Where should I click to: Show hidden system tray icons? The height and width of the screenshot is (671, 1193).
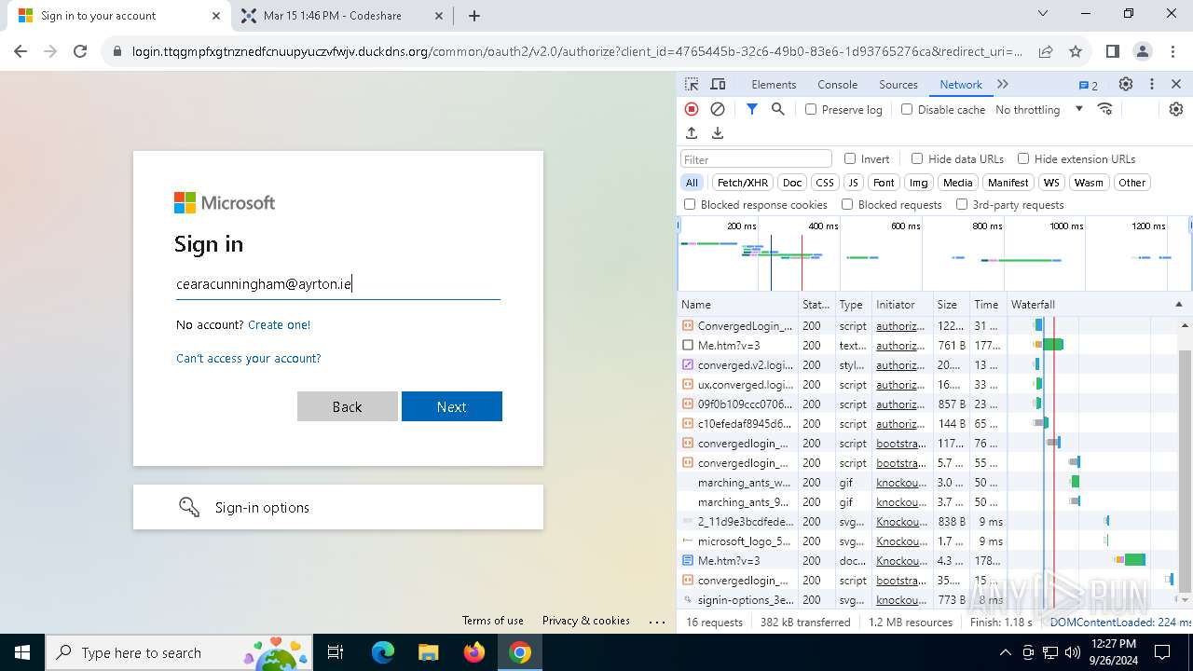click(x=1005, y=652)
